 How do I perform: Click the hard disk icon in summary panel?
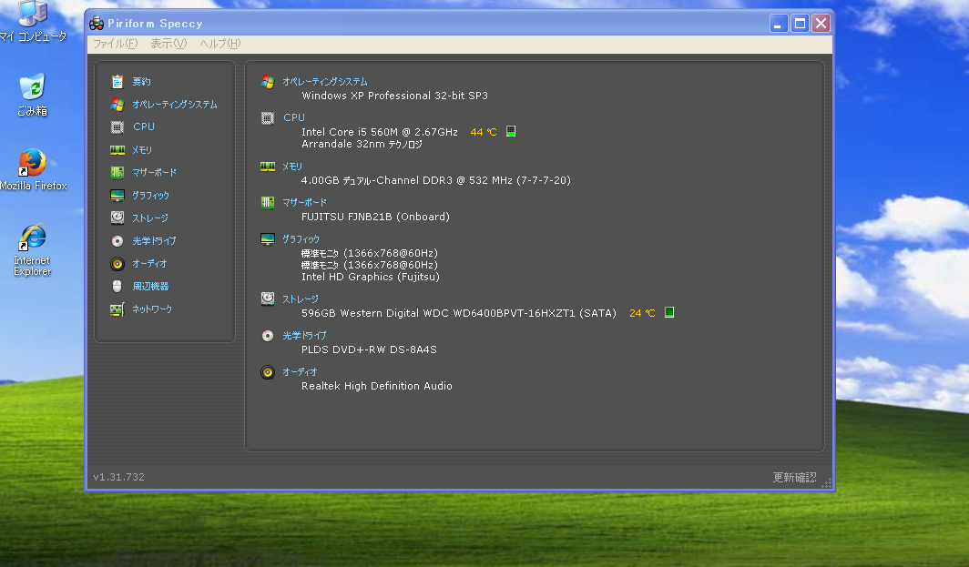[x=268, y=299]
